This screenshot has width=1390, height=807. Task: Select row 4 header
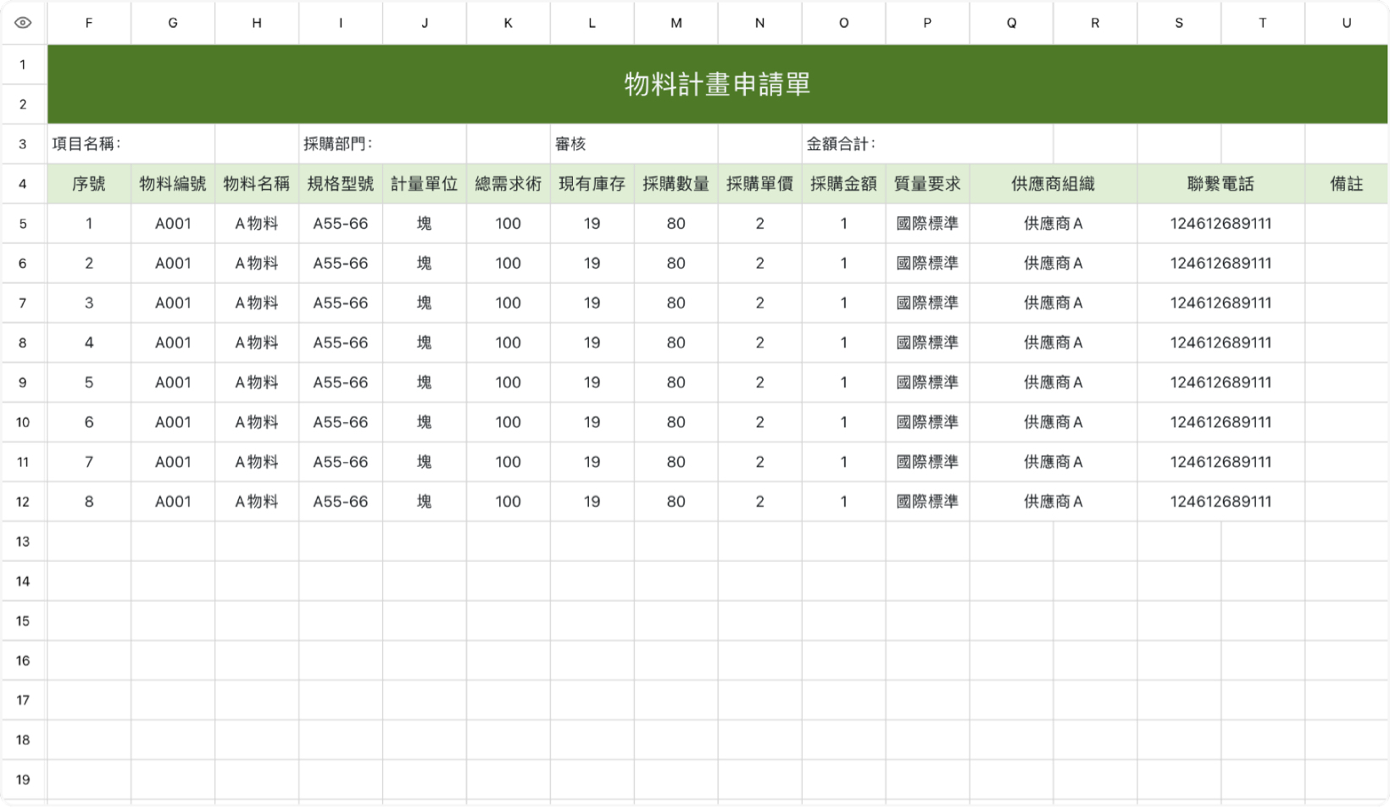pyautogui.click(x=23, y=184)
